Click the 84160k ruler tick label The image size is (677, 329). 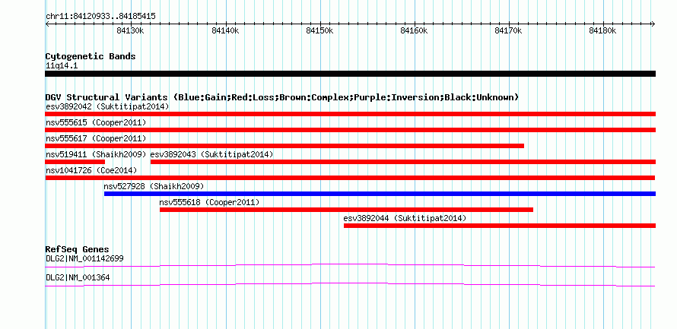click(414, 30)
